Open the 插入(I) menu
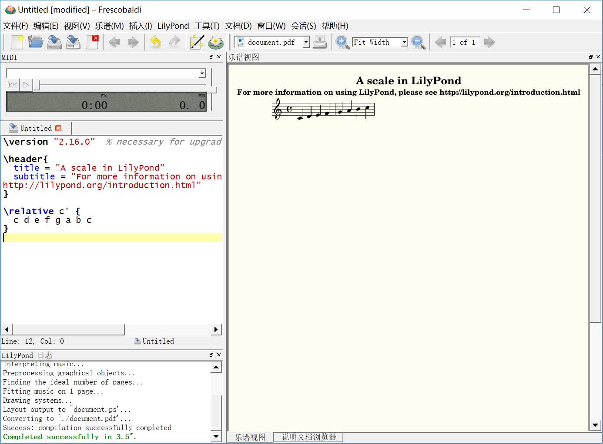The image size is (603, 444). point(141,26)
